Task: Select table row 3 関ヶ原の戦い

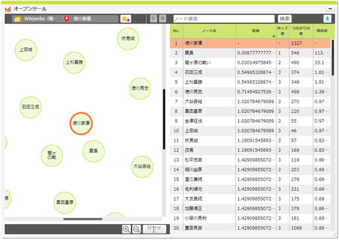Action: pos(250,63)
